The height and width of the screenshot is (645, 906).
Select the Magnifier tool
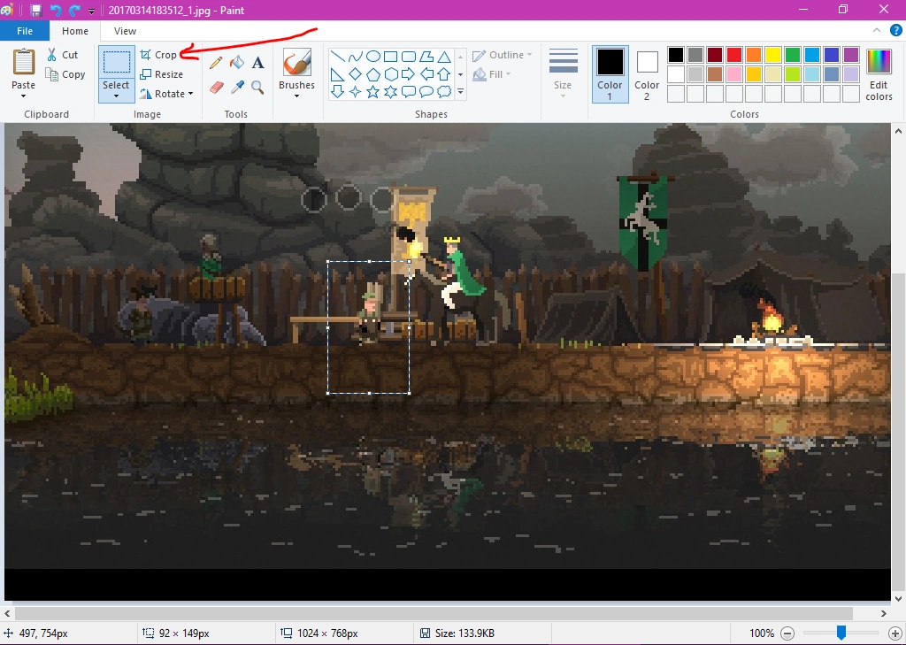coord(257,88)
